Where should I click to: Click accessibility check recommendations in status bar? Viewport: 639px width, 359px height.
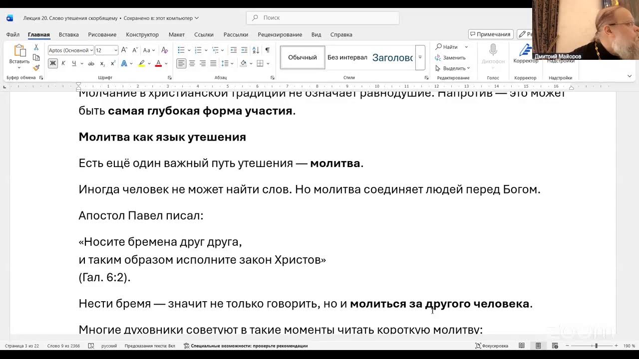coord(246,346)
